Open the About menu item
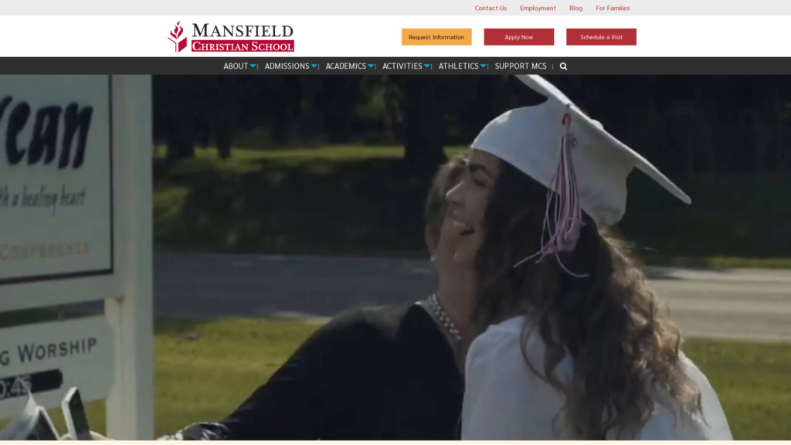Screen dimensions: 791x445 236,66
